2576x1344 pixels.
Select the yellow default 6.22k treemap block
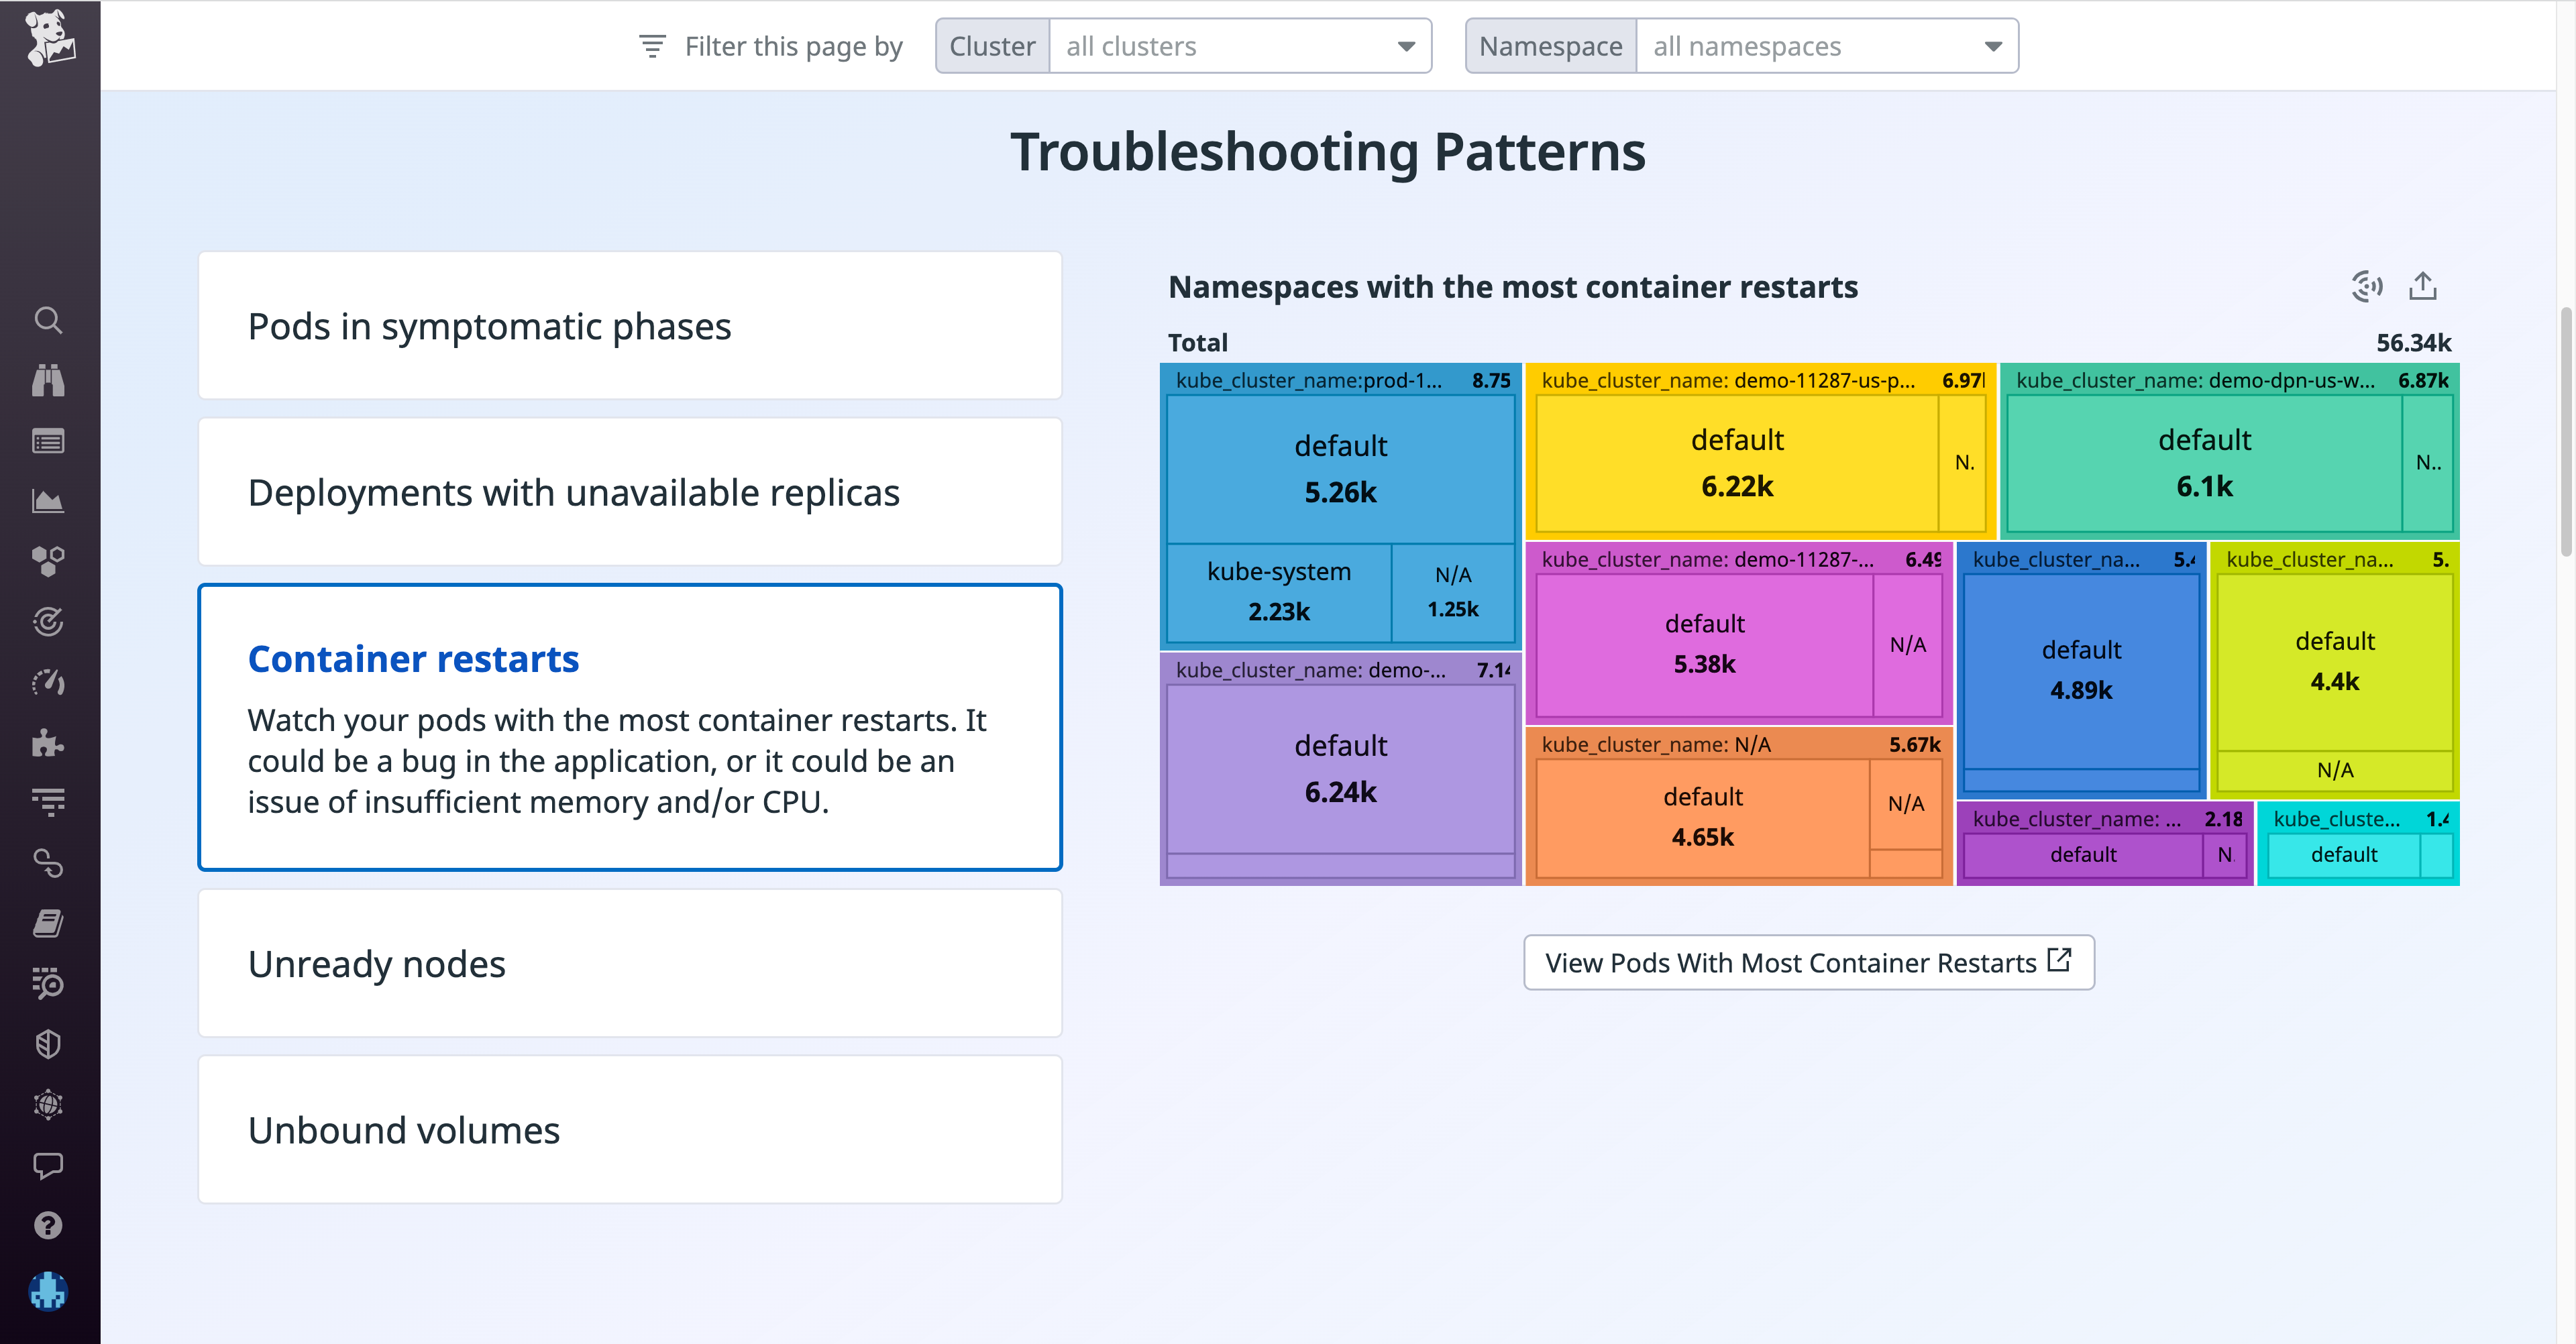[1737, 462]
